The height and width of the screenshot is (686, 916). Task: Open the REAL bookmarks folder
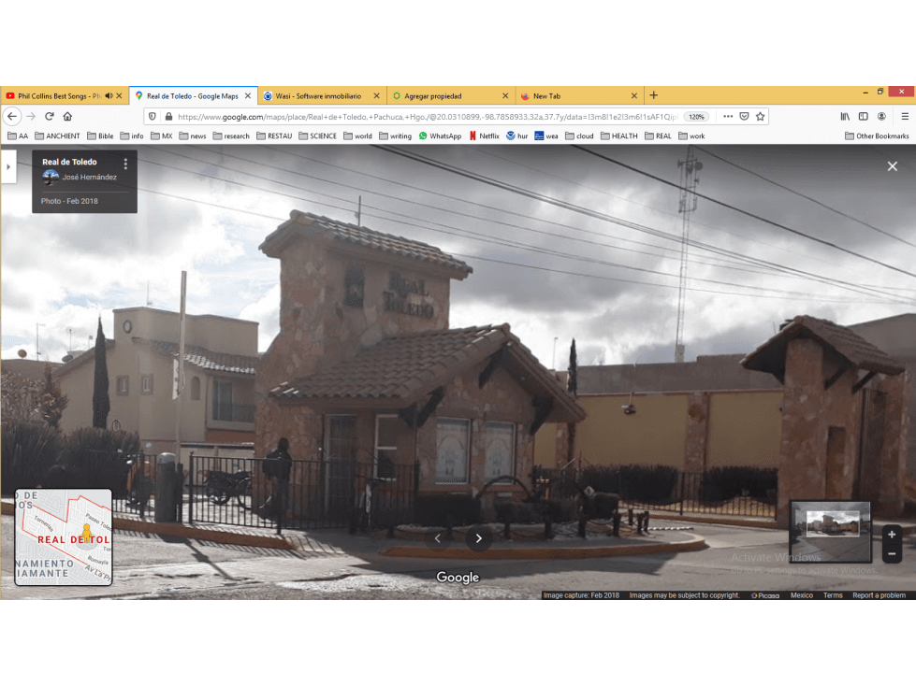click(x=658, y=136)
